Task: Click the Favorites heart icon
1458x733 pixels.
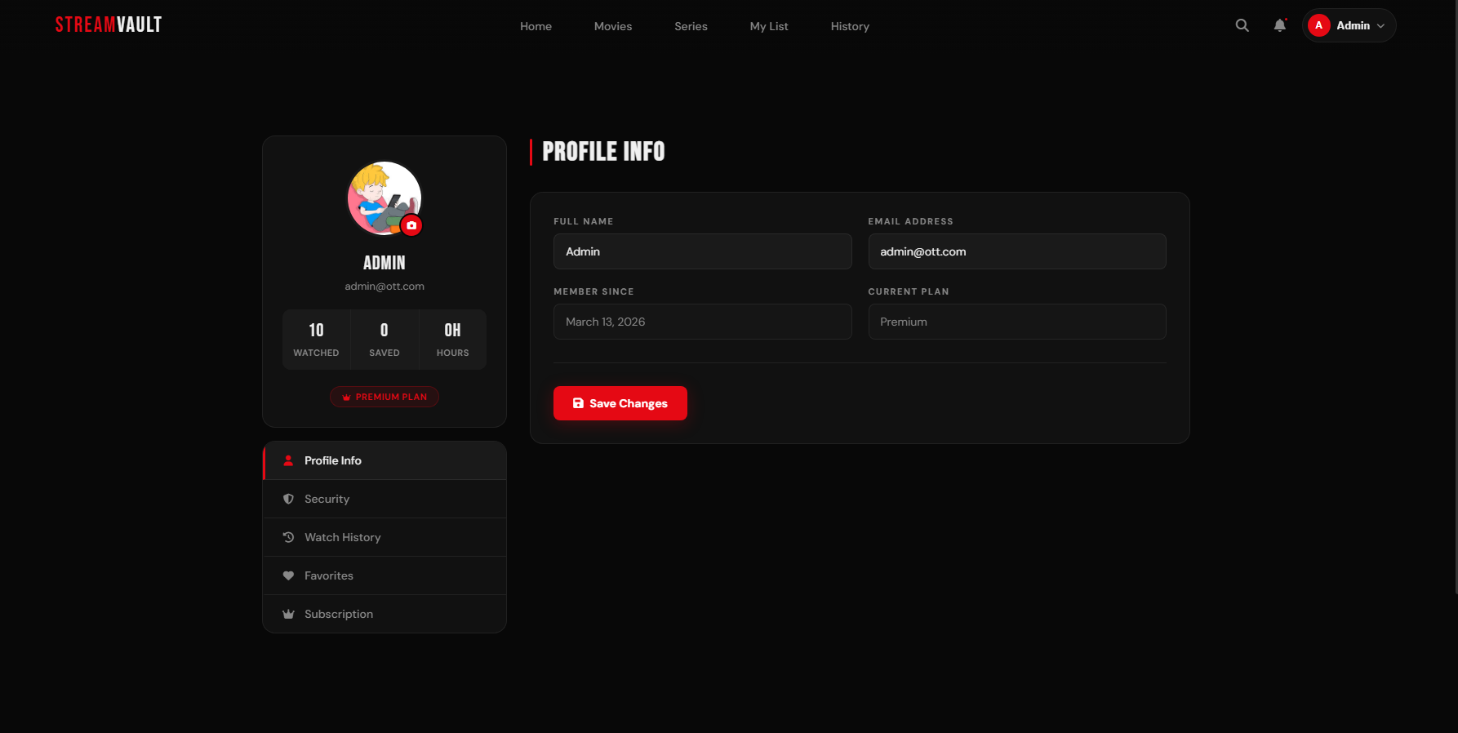Action: click(288, 575)
